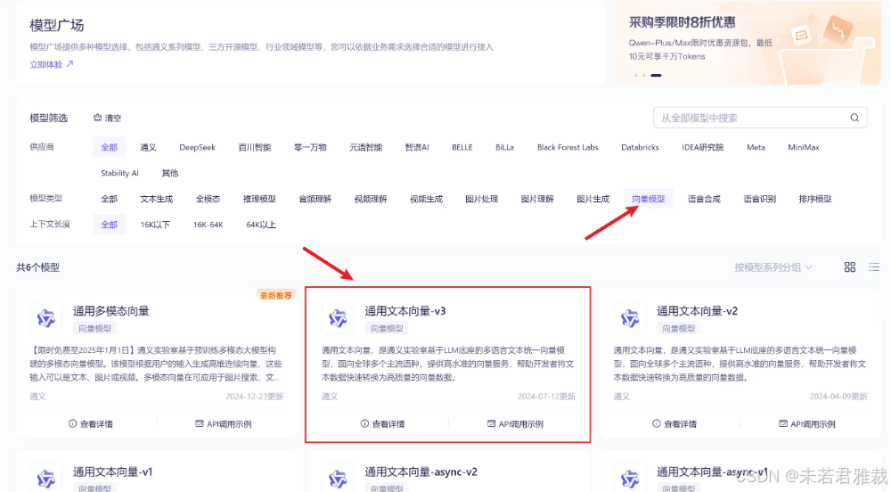Viewport: 891px width, 492px height.
Task: Select 图片生成 model type
Action: 593,199
